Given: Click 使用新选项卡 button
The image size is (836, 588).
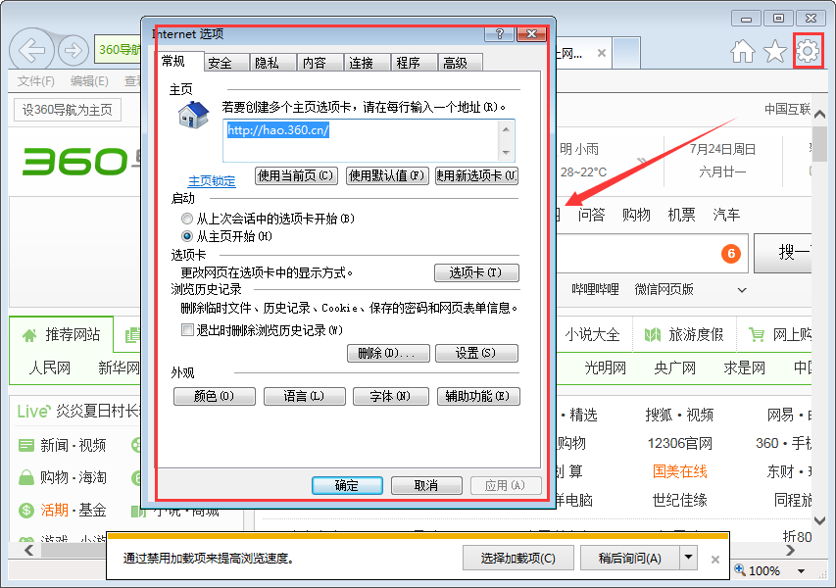Looking at the screenshot, I should (476, 176).
